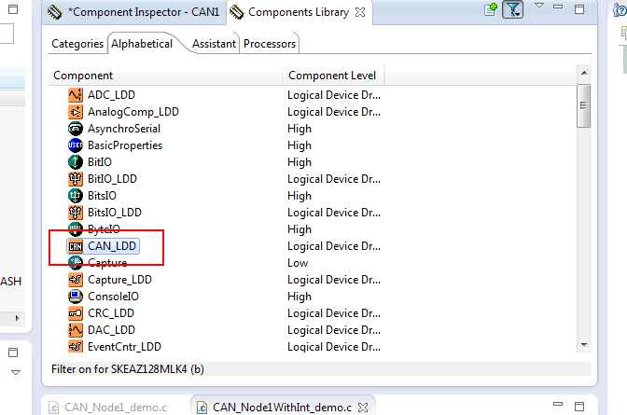Viewport: 627px width, 415px height.
Task: Click the High level cell for ConsoleIO
Action: pyautogui.click(x=300, y=297)
